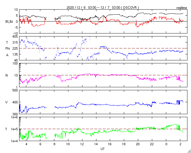Select the "16" hour tick on the UT axis

110,144
